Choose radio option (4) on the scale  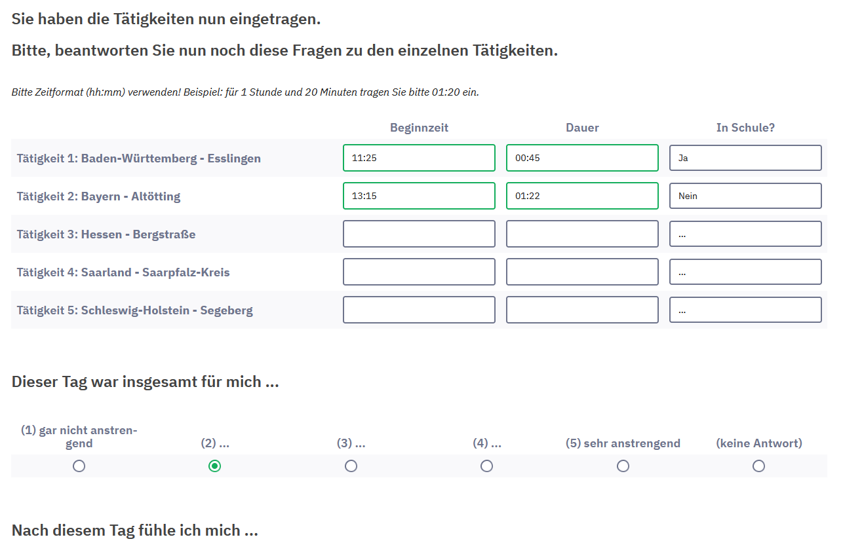(x=486, y=466)
